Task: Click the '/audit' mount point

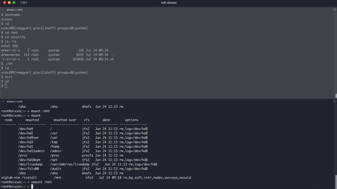Action: tap(55, 169)
